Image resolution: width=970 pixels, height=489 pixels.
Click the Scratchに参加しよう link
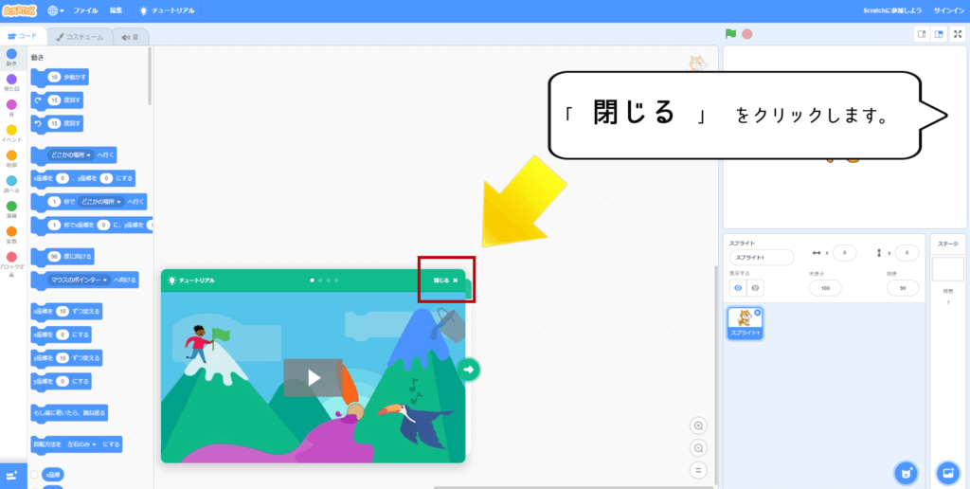892,10
